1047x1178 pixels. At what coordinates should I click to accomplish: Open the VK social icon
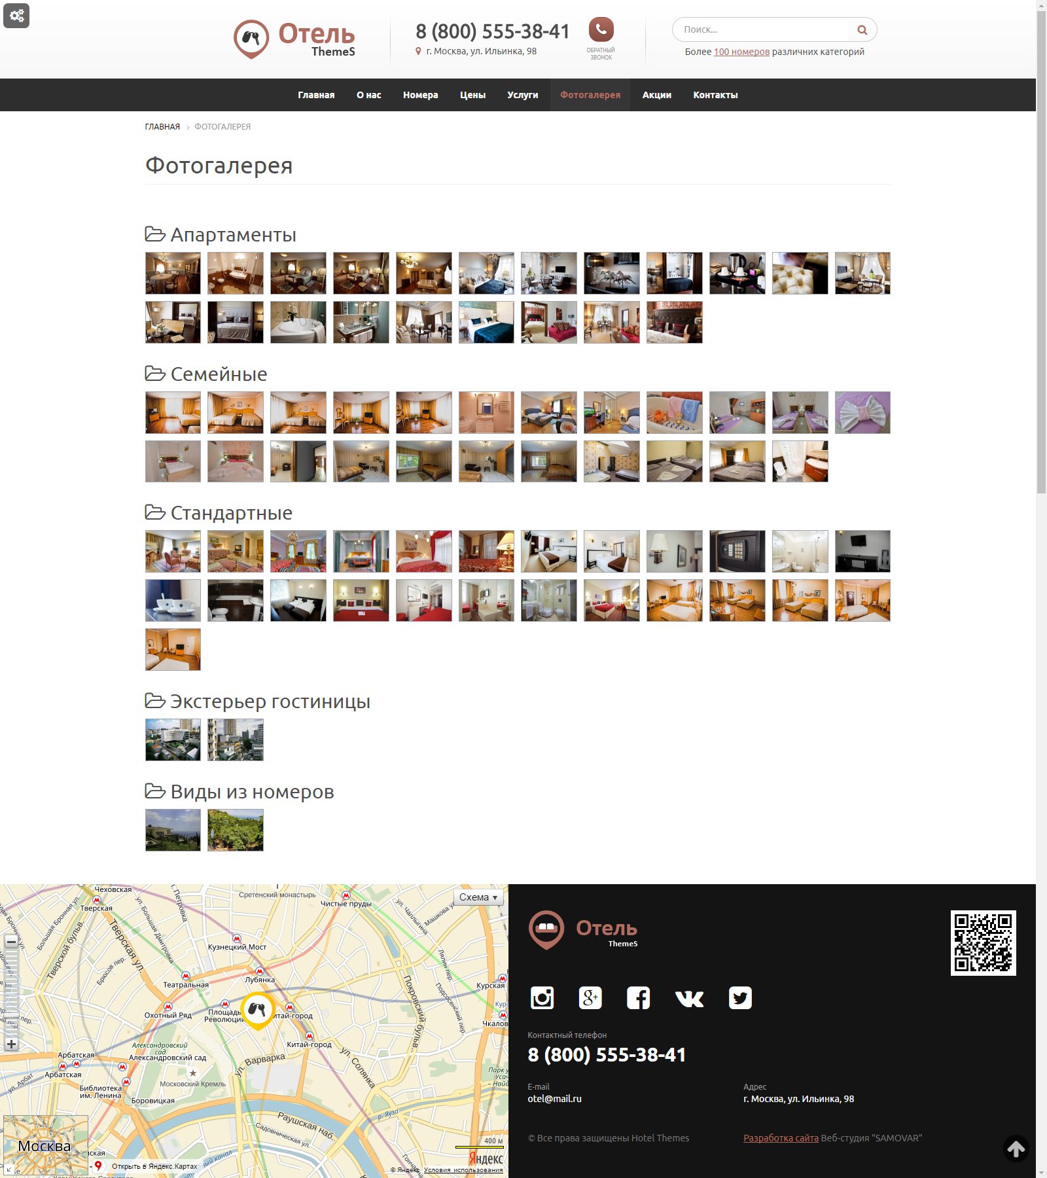pos(689,998)
